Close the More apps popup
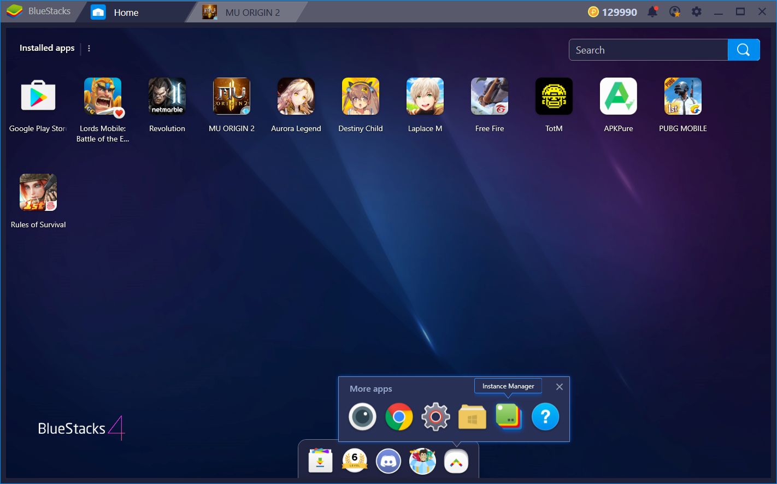 click(x=559, y=387)
